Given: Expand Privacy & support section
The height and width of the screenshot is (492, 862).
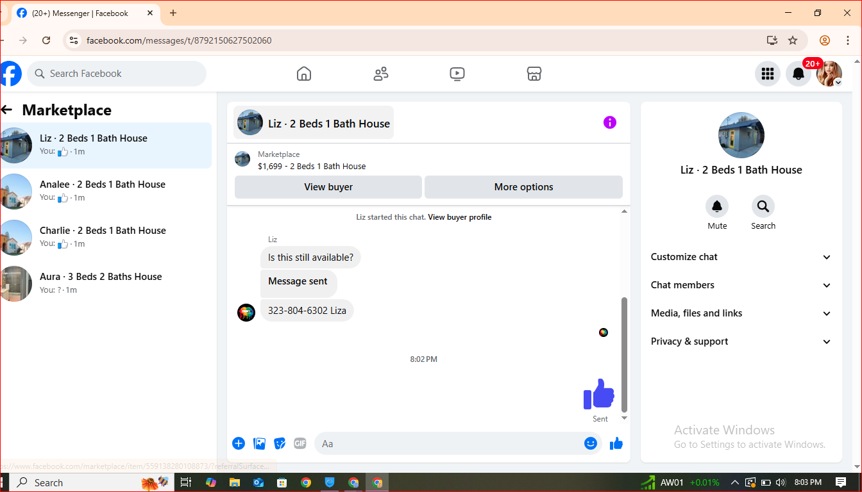Looking at the screenshot, I should [741, 341].
